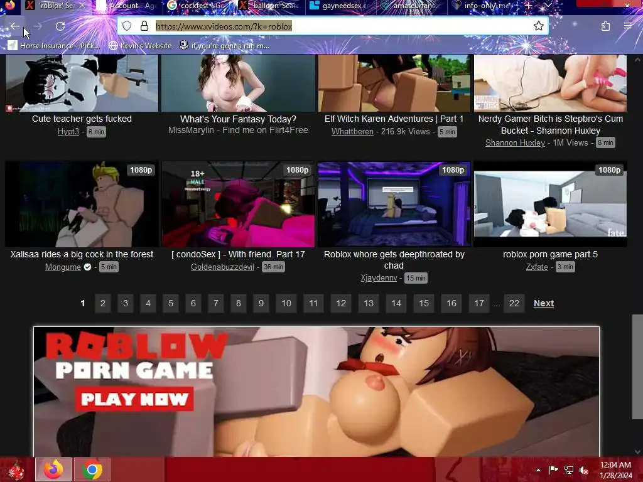
Task: Close the active 'roblox' search tab
Action: pos(82,6)
